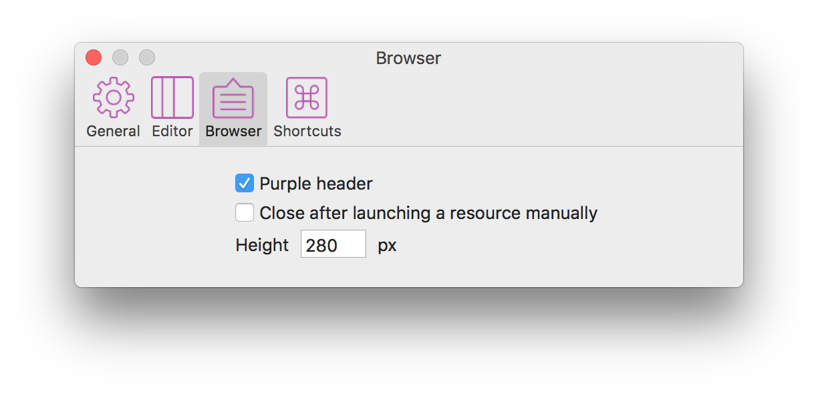Switch to the Editor tab label

pyautogui.click(x=172, y=131)
